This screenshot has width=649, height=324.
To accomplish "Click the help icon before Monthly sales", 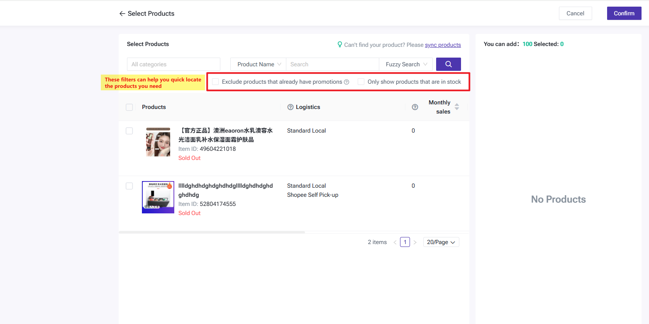I will (415, 107).
